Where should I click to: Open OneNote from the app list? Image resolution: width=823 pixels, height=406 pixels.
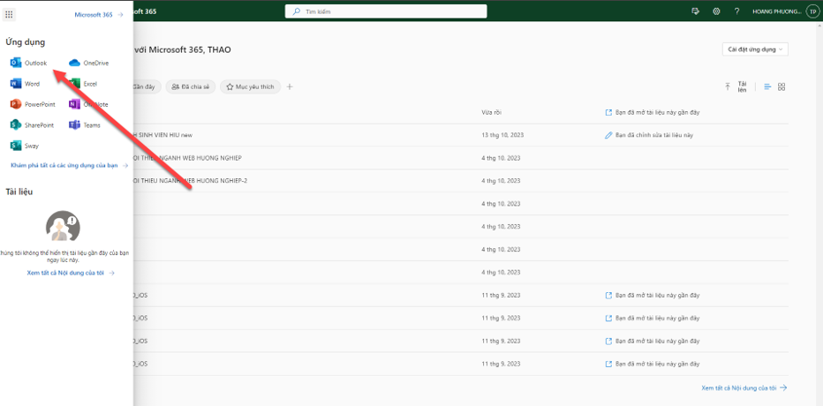[x=88, y=104]
